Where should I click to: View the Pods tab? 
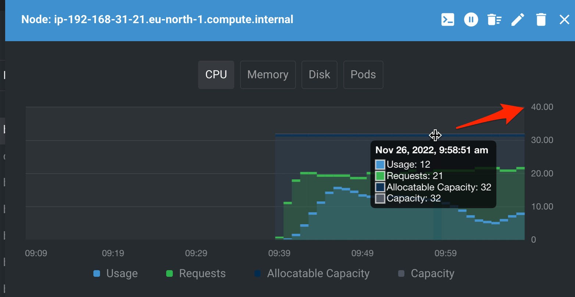(x=363, y=75)
